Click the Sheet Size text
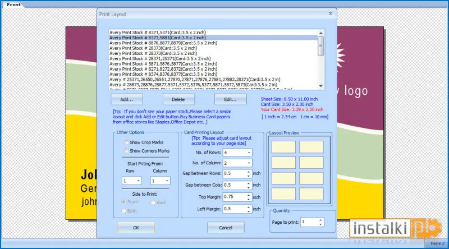 coord(289,99)
